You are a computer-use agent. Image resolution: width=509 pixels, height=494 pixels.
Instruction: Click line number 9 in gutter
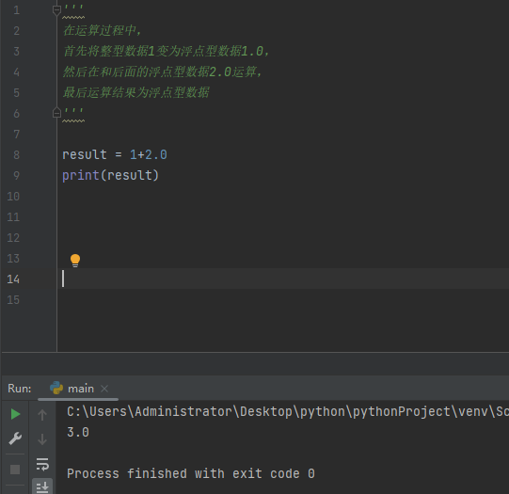17,176
